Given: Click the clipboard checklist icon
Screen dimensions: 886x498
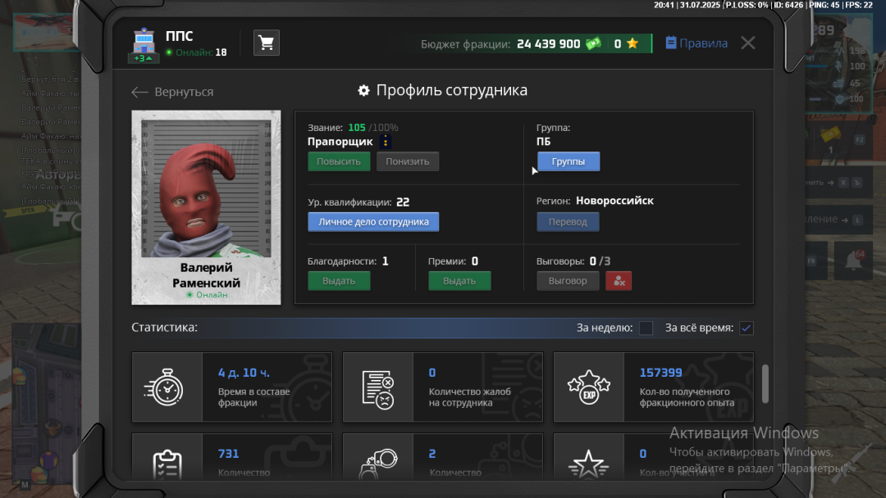Looking at the screenshot, I should [167, 464].
